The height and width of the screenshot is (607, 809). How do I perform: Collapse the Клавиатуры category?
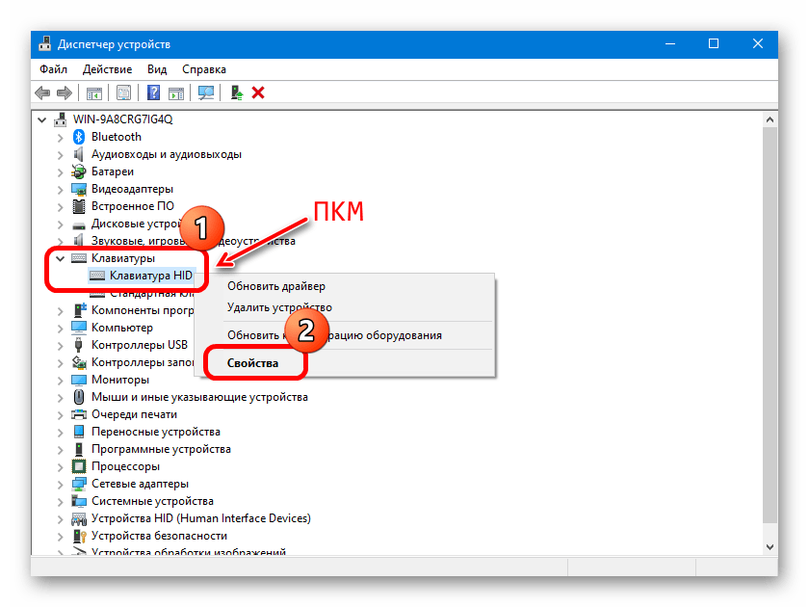[61, 258]
